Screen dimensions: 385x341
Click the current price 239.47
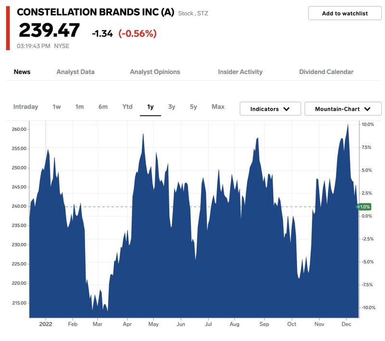[49, 30]
